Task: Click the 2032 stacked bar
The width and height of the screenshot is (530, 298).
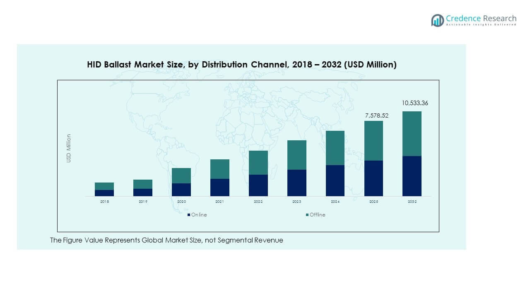Action: [x=412, y=153]
